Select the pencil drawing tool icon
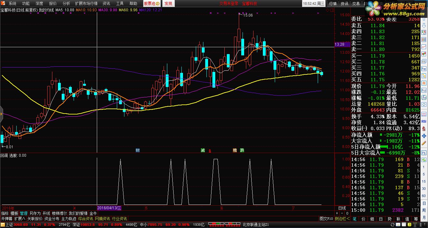Screen dimensions: 428x228 (424, 143)
